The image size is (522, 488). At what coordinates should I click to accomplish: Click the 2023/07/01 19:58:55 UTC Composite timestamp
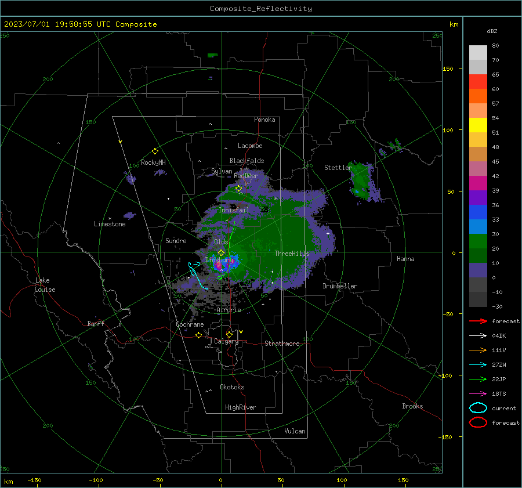click(x=80, y=24)
